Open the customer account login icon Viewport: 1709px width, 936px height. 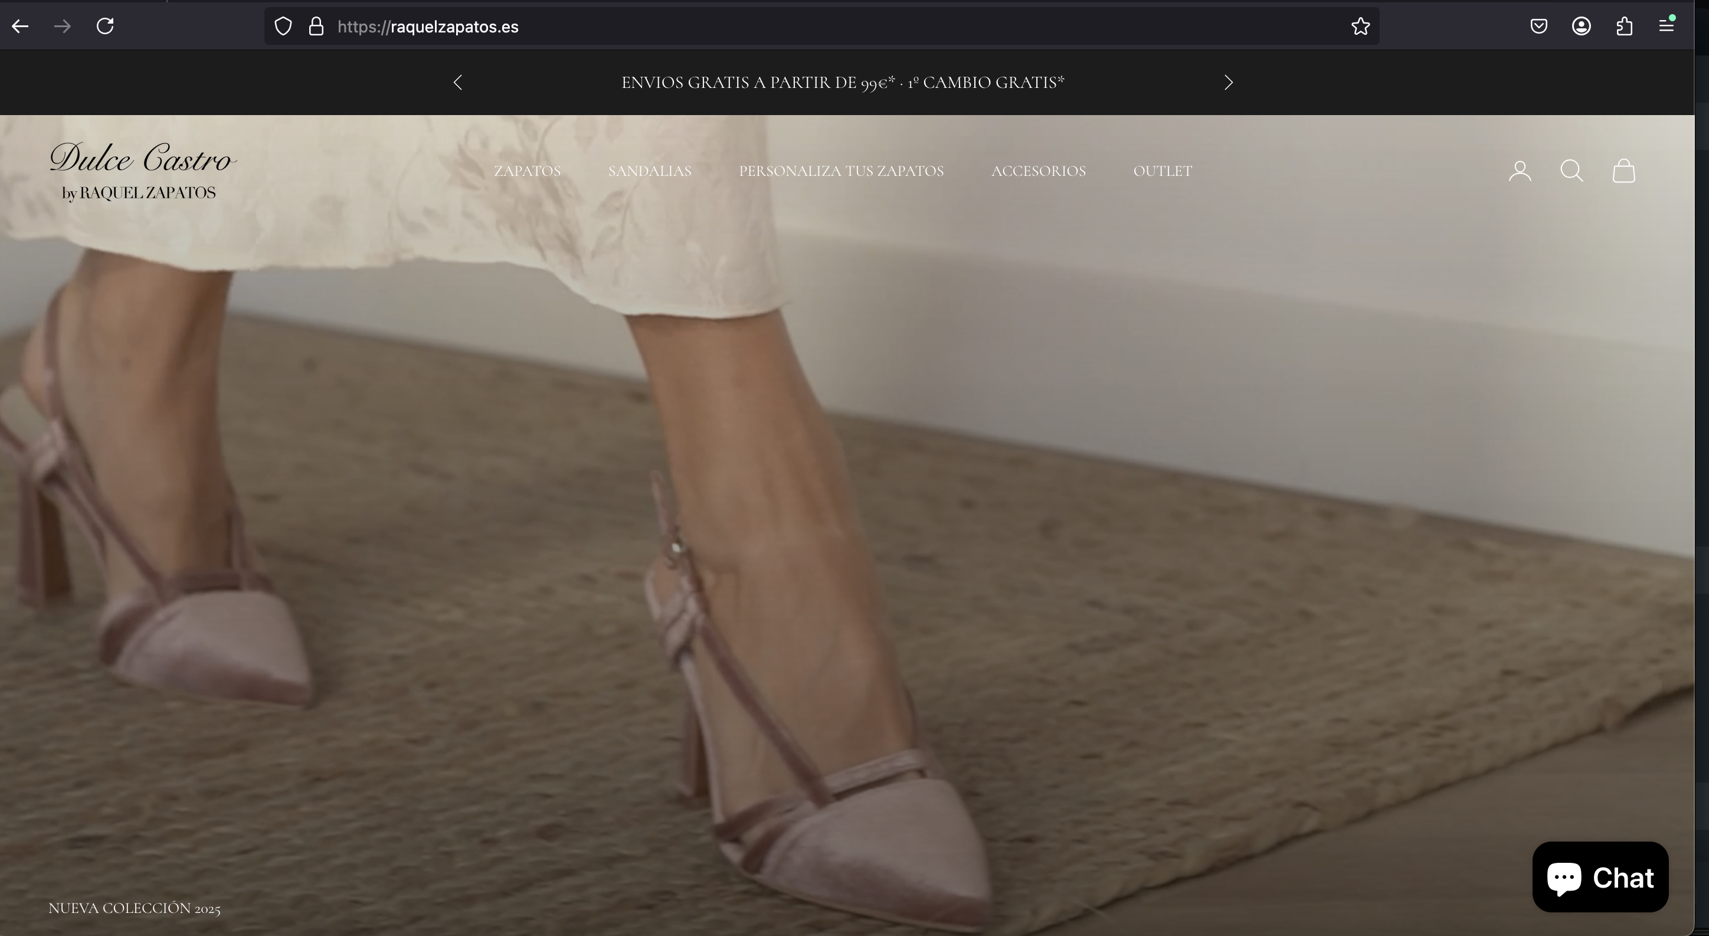point(1520,171)
